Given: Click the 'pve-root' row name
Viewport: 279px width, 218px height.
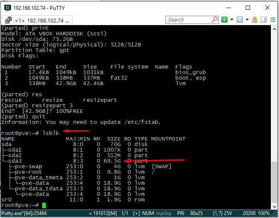Looking at the screenshot, I should 29,172.
